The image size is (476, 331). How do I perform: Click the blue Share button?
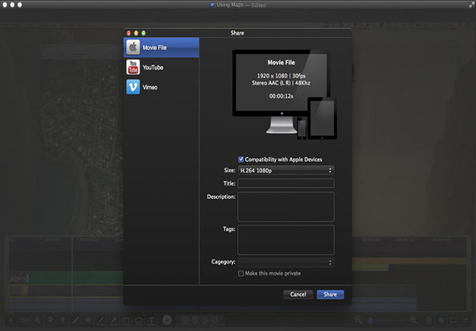[x=330, y=294]
